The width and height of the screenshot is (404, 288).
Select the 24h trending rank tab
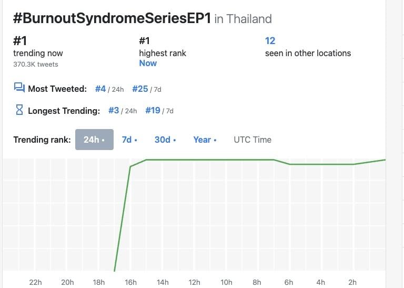[x=94, y=140]
